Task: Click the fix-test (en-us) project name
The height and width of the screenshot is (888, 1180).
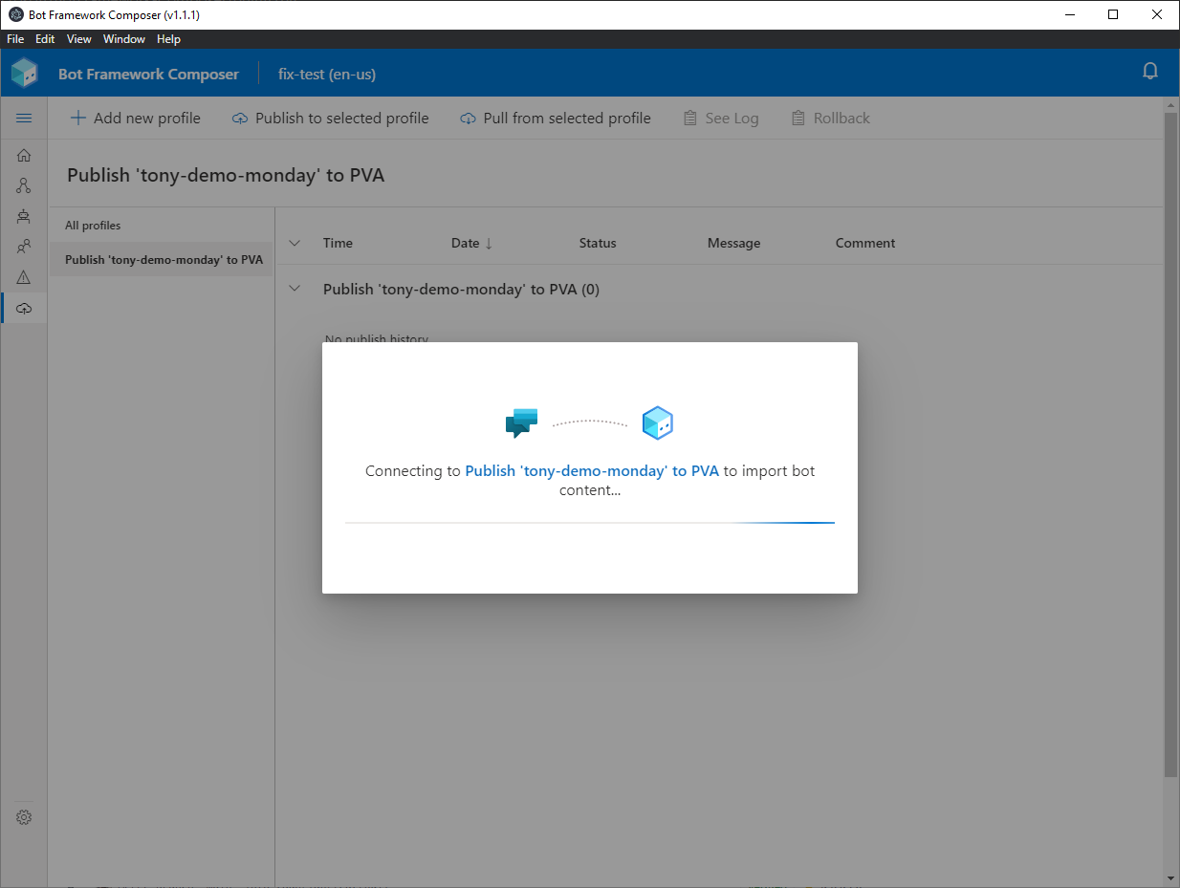Action: coord(327,74)
